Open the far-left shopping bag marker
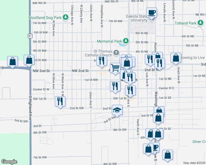This screenshot has height=165, width=206. (12, 61)
